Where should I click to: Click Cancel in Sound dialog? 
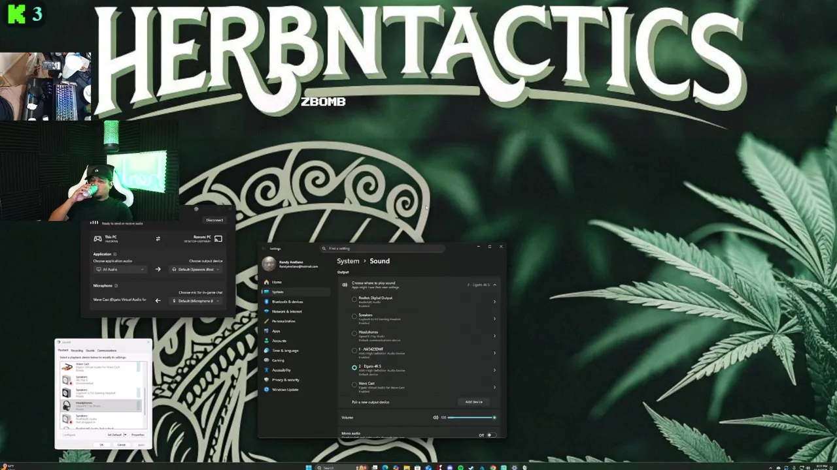click(122, 445)
